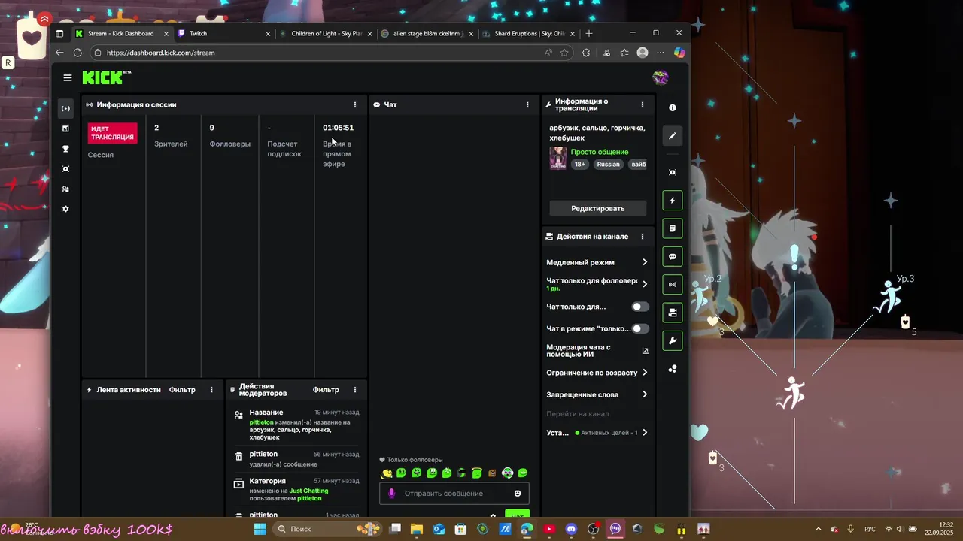Open activity feed panel three-dot menu
963x541 pixels.
[211, 390]
